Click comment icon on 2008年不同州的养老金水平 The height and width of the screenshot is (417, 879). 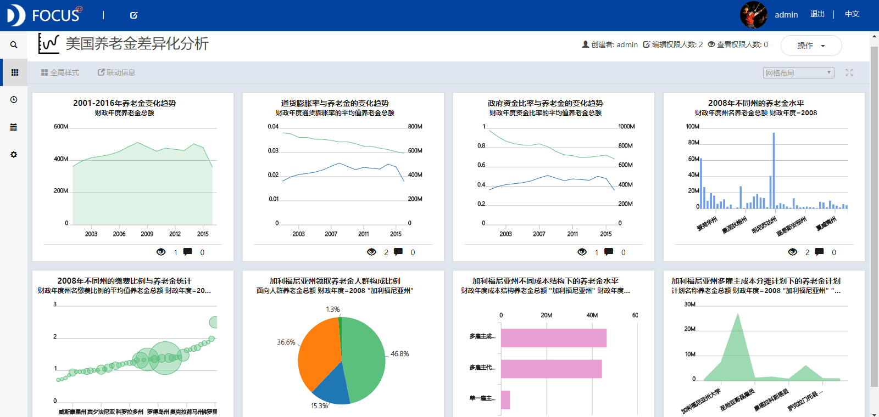click(819, 252)
